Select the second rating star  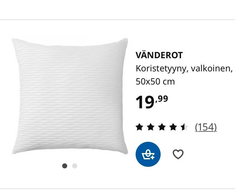click(x=151, y=127)
